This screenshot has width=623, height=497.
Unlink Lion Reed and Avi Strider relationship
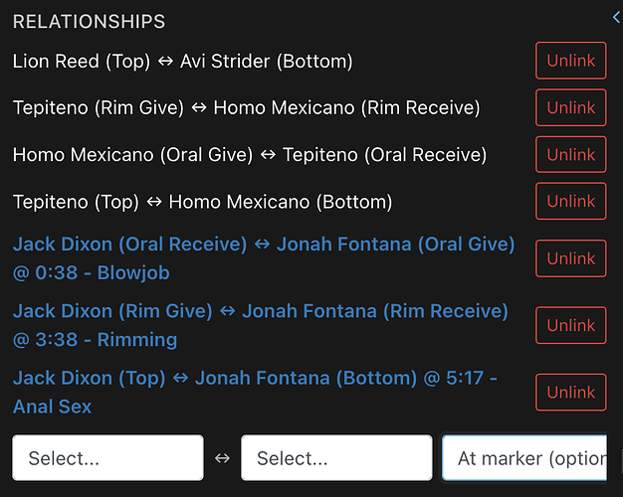[x=570, y=61]
